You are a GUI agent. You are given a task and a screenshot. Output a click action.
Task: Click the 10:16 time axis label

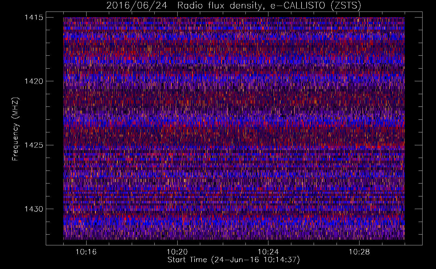[x=86, y=252]
